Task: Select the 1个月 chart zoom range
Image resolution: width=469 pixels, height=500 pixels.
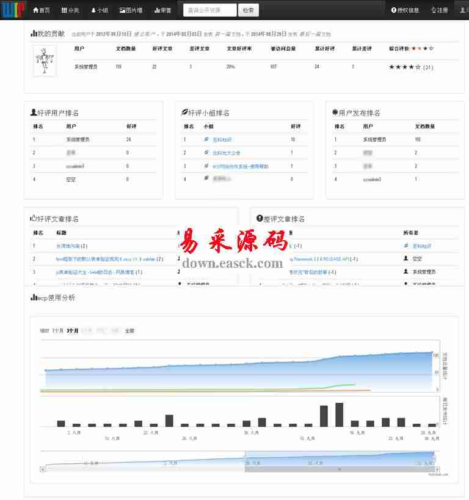Action: [58, 331]
